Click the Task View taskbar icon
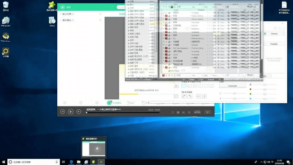The height and width of the screenshot is (165, 293). [63, 162]
